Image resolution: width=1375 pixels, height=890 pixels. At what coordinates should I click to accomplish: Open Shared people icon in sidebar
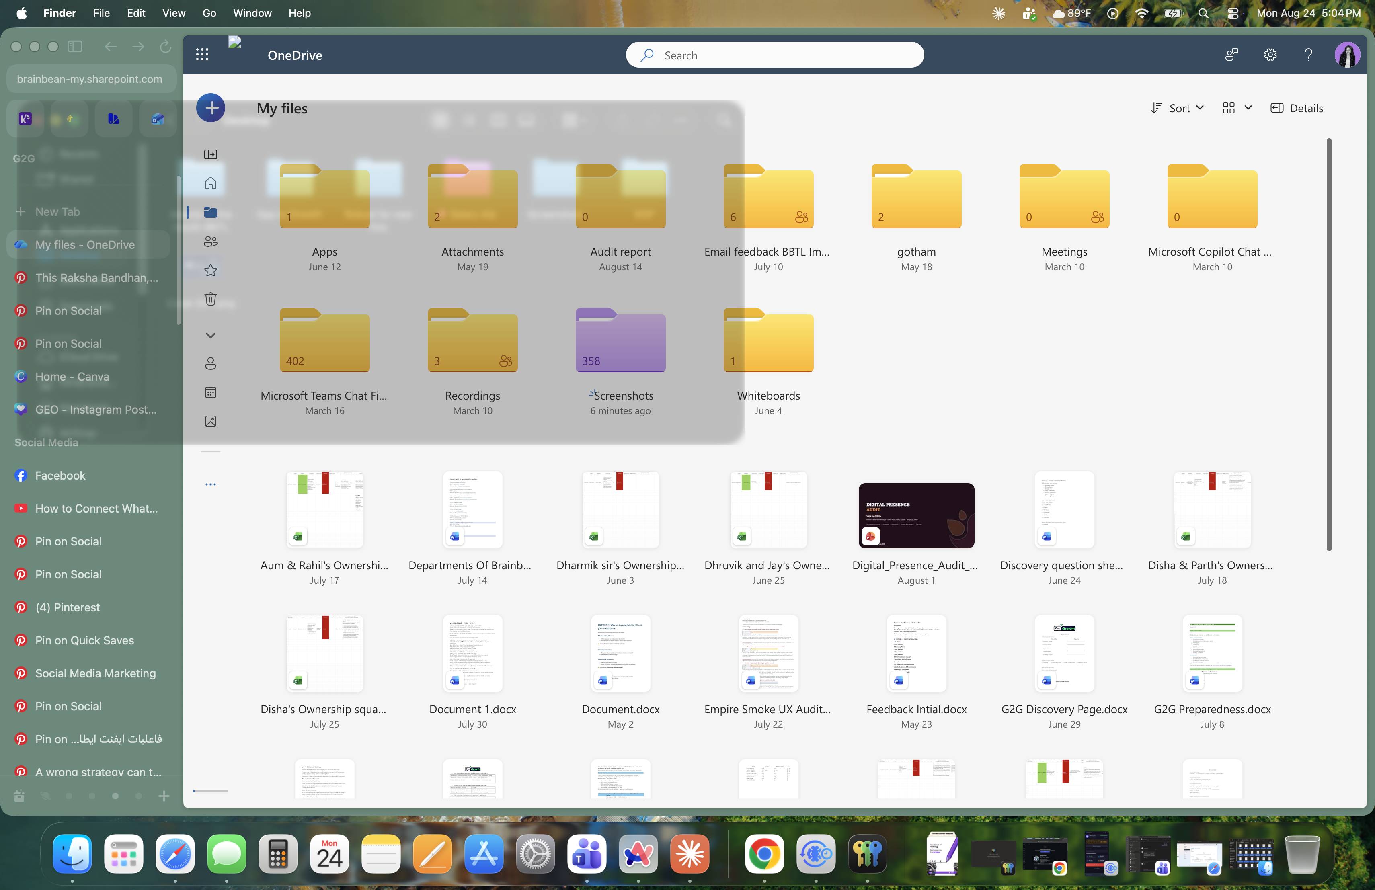coord(211,242)
